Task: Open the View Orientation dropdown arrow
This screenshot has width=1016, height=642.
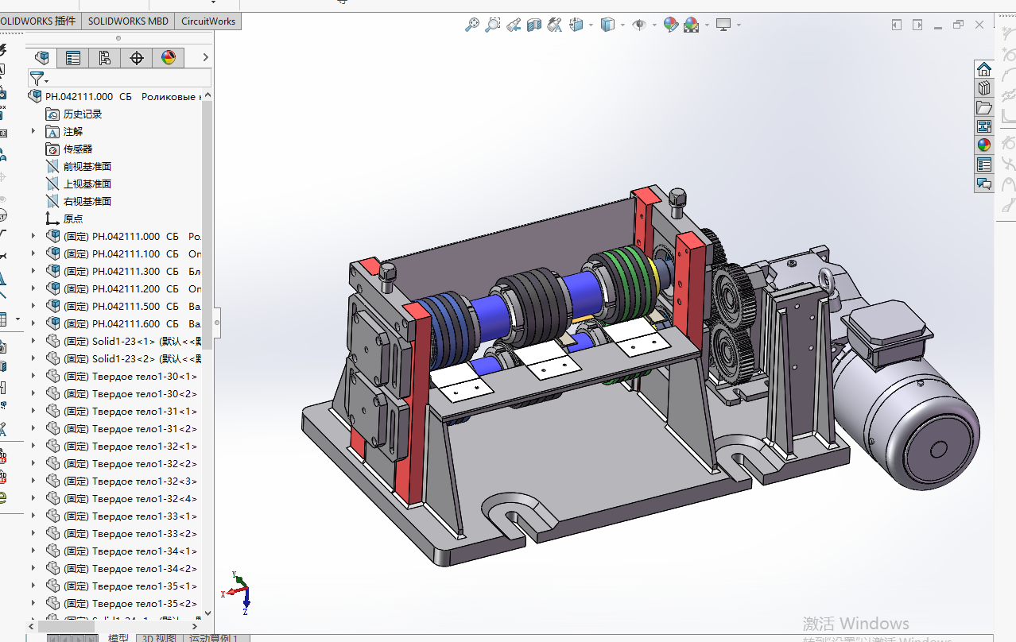Action: [x=591, y=25]
